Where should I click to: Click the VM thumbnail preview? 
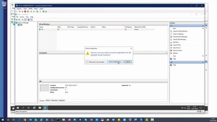point(44,88)
